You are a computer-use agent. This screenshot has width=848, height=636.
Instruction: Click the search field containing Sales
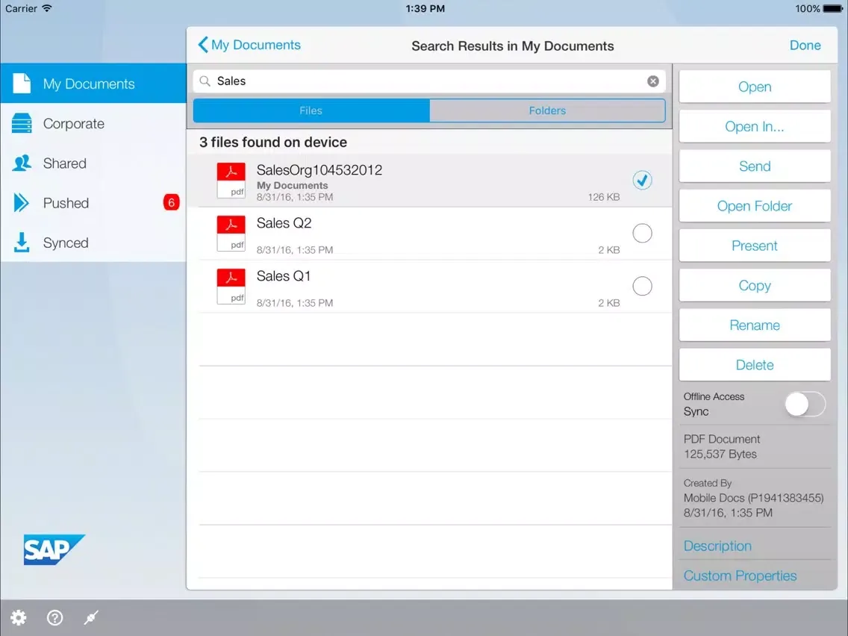[x=429, y=81]
